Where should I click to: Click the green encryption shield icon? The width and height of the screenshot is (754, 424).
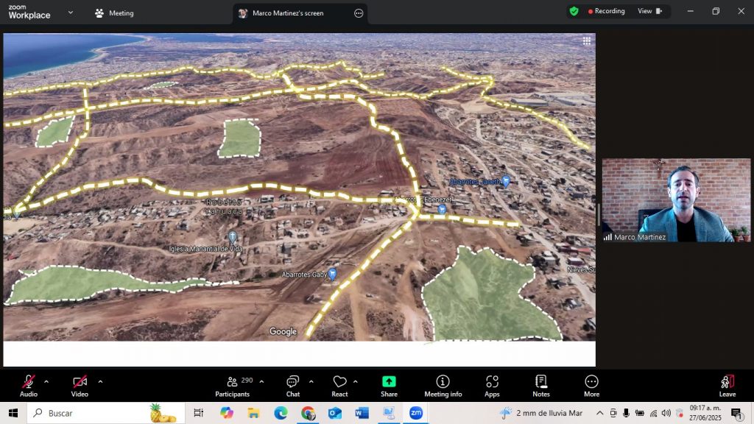click(574, 11)
